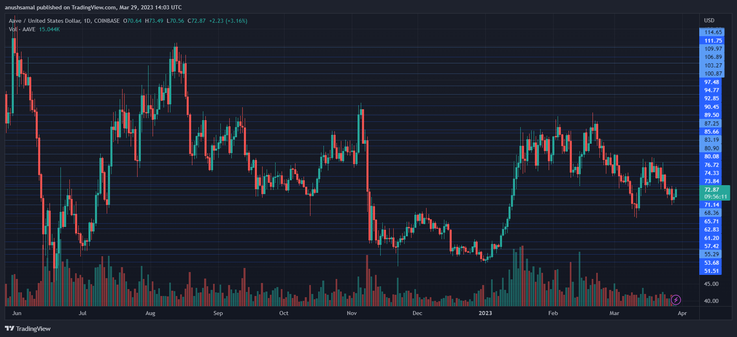Click the 2023 marker on time axis
This screenshot has height=337, width=737.
(x=485, y=313)
